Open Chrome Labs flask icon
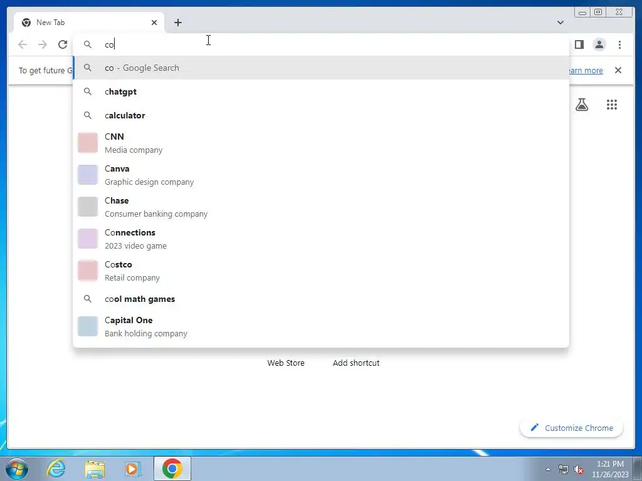 click(581, 105)
